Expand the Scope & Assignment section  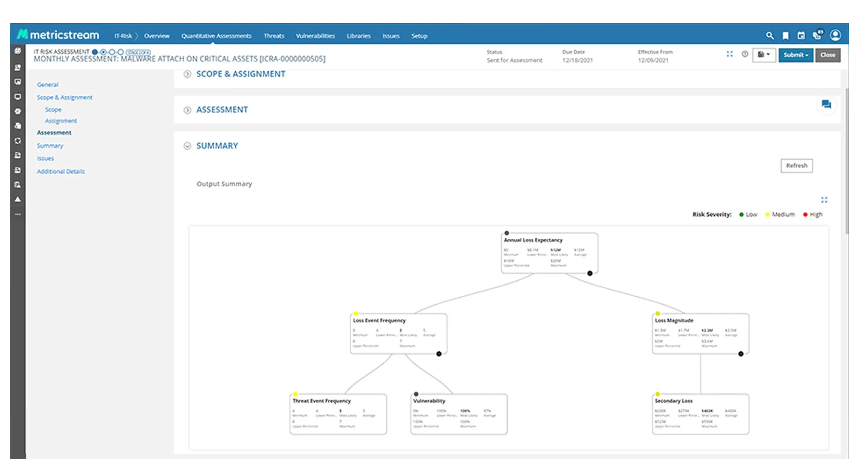(187, 74)
